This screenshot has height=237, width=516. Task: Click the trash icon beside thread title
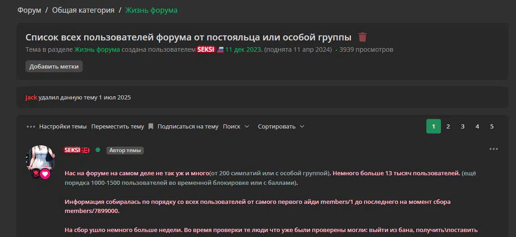pyautogui.click(x=362, y=37)
